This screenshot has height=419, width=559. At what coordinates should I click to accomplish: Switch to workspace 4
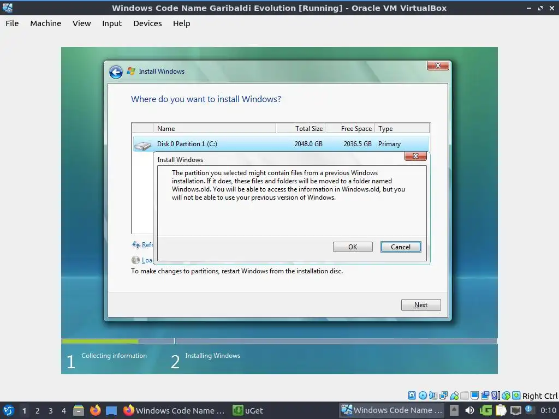point(64,411)
